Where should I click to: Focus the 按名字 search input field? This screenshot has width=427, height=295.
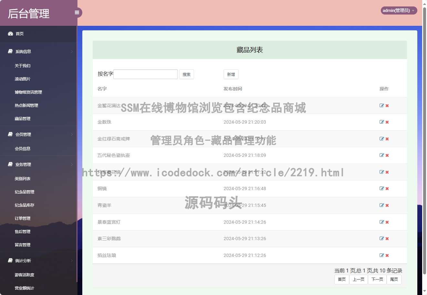(x=146, y=74)
